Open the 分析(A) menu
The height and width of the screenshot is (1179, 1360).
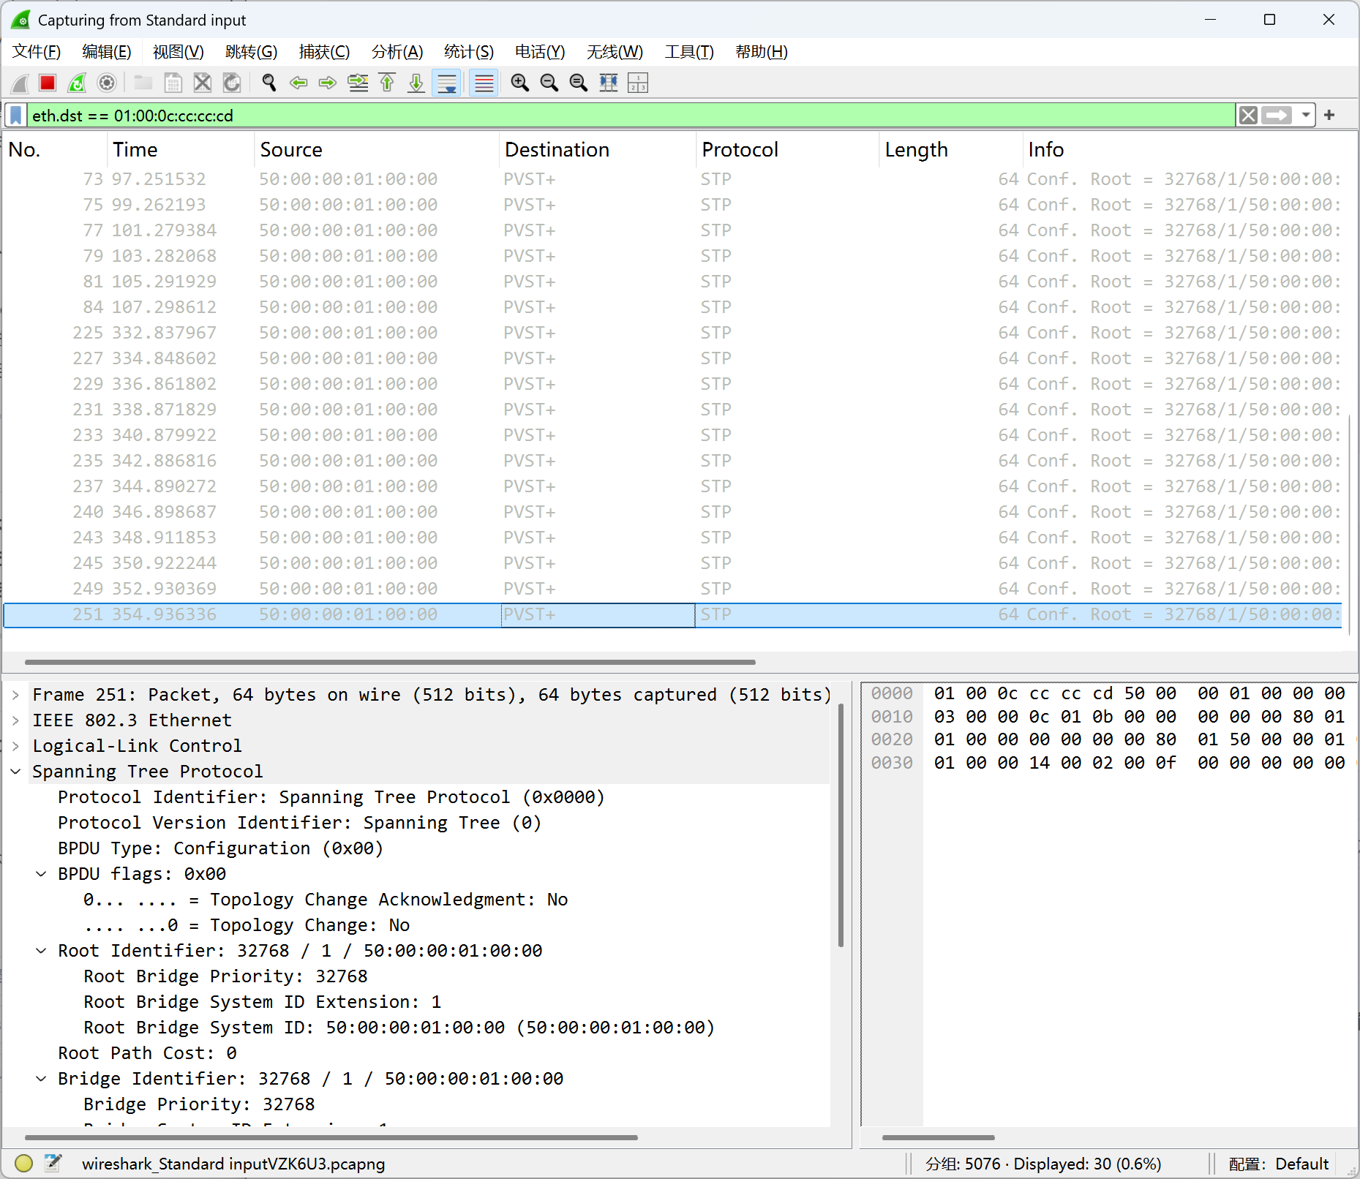pos(397,52)
